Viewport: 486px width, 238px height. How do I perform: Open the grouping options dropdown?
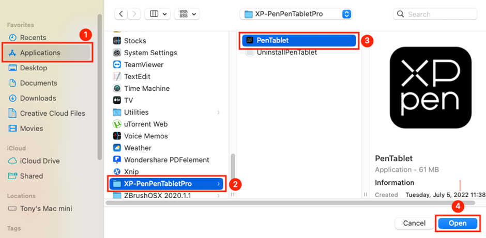(187, 14)
